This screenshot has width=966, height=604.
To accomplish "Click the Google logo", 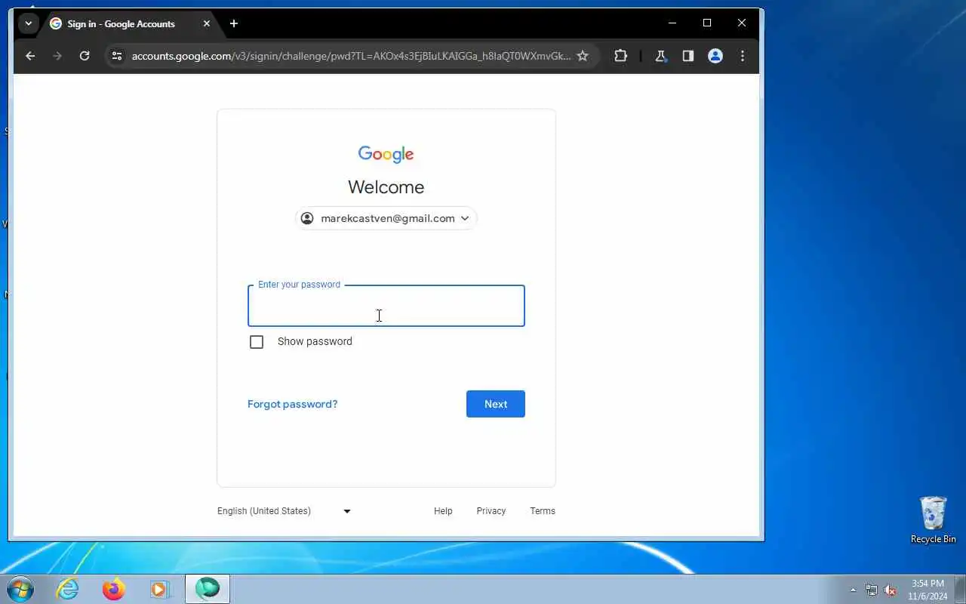I will [x=386, y=154].
